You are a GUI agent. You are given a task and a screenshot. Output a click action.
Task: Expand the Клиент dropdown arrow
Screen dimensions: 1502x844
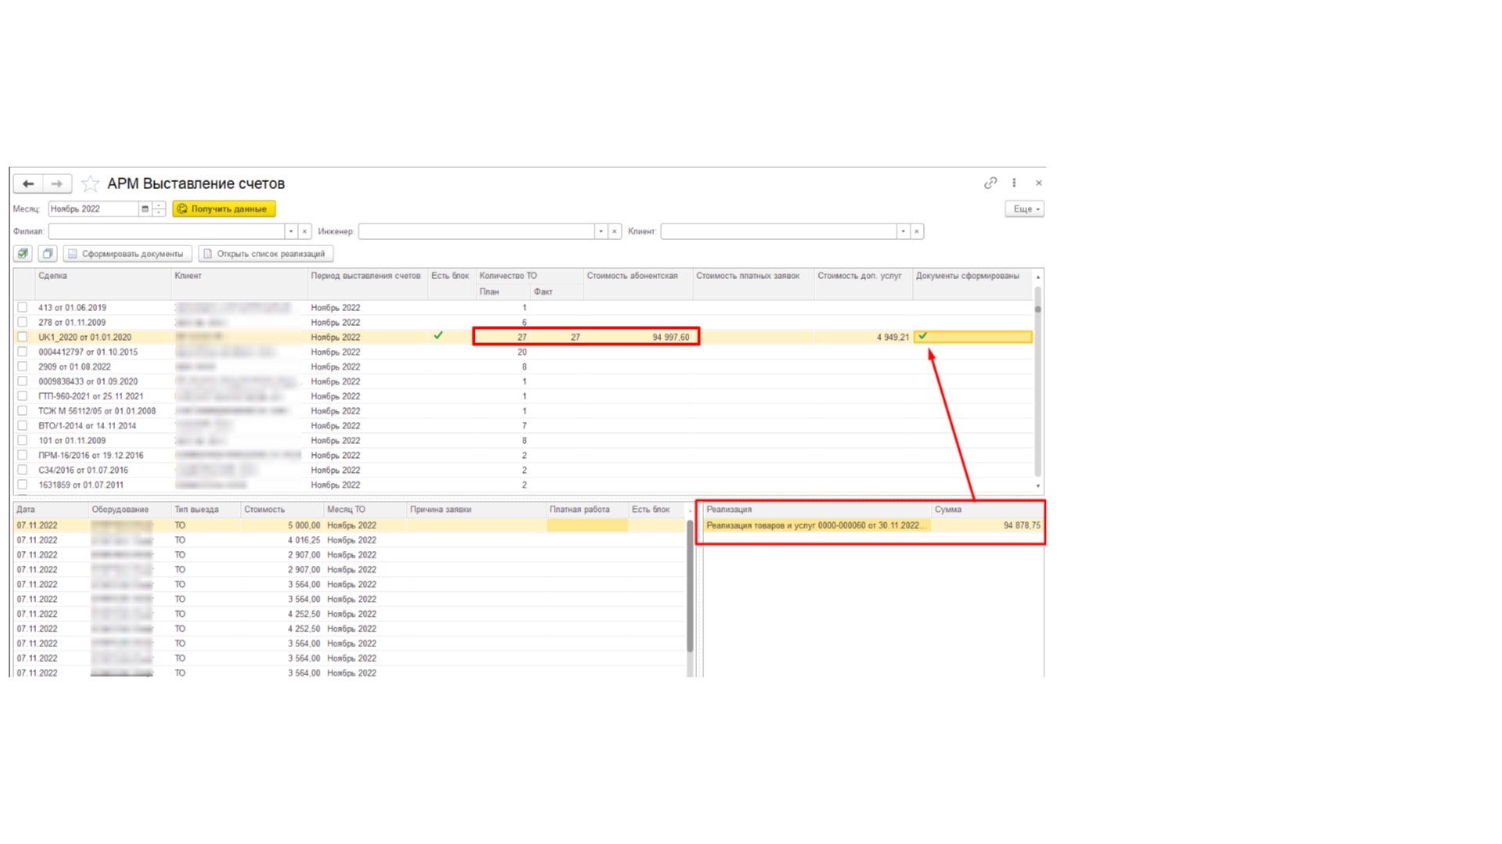[x=903, y=231]
